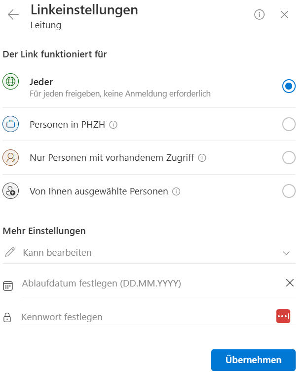The height and width of the screenshot is (379, 306).
Task: Select Personen in PHZH radio option
Action: (x=289, y=125)
